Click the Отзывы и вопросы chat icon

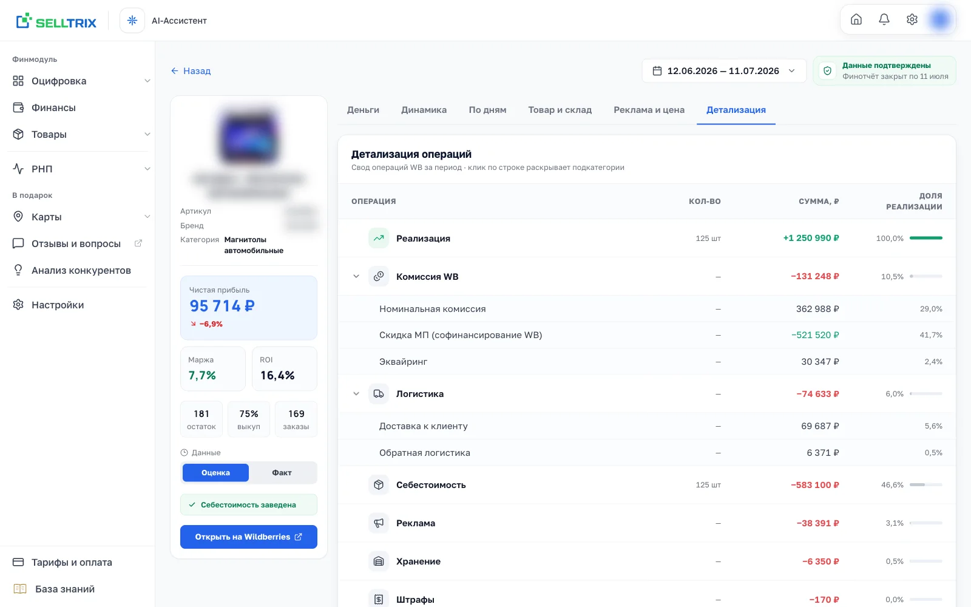[x=18, y=243]
